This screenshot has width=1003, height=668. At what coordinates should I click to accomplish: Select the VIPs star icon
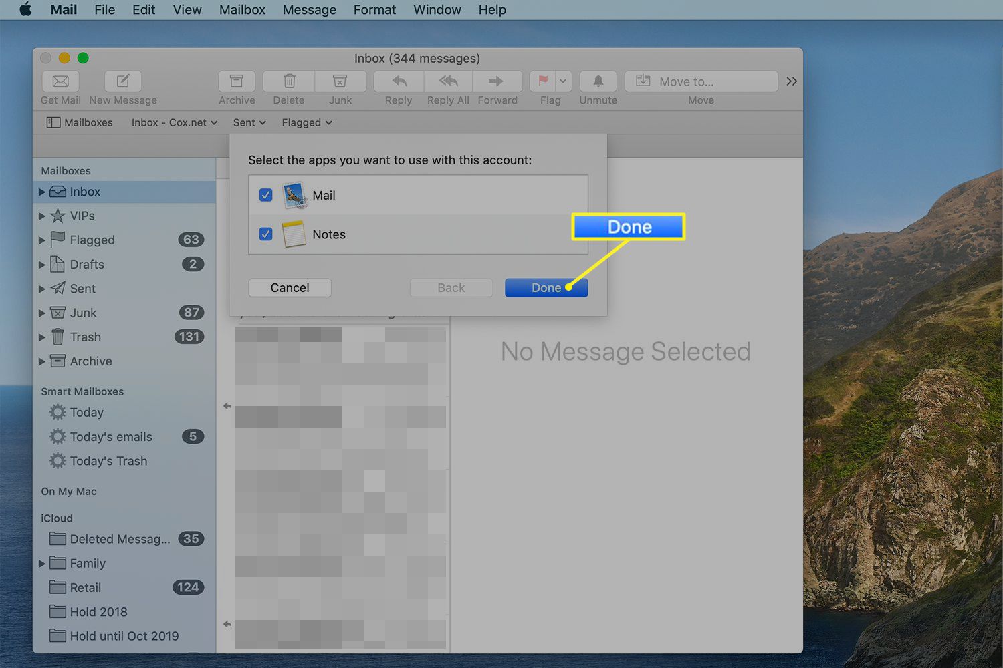[58, 216]
